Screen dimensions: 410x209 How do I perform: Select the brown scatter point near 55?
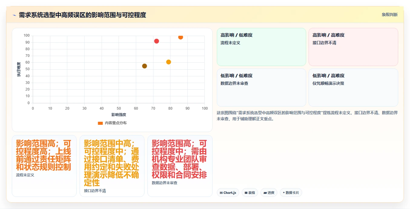[144, 66]
